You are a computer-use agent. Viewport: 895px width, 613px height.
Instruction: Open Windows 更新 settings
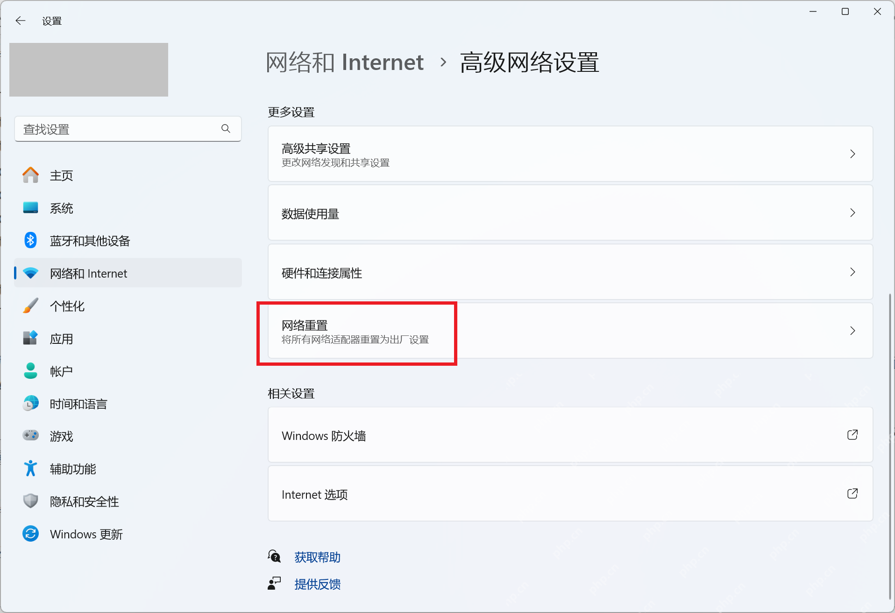click(128, 534)
